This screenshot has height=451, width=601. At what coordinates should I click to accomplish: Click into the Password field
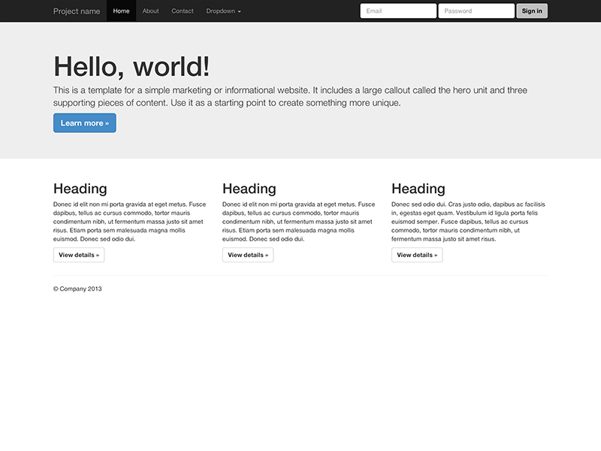[476, 11]
